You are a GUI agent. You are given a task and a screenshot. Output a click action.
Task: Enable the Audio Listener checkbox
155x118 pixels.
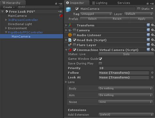[x=74, y=35]
